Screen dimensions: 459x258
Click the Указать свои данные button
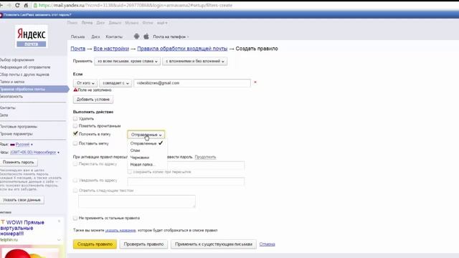[22, 200]
